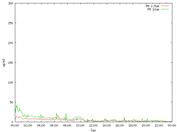Click the Čas x-axis title
The height and width of the screenshot is (132, 177).
(93, 130)
